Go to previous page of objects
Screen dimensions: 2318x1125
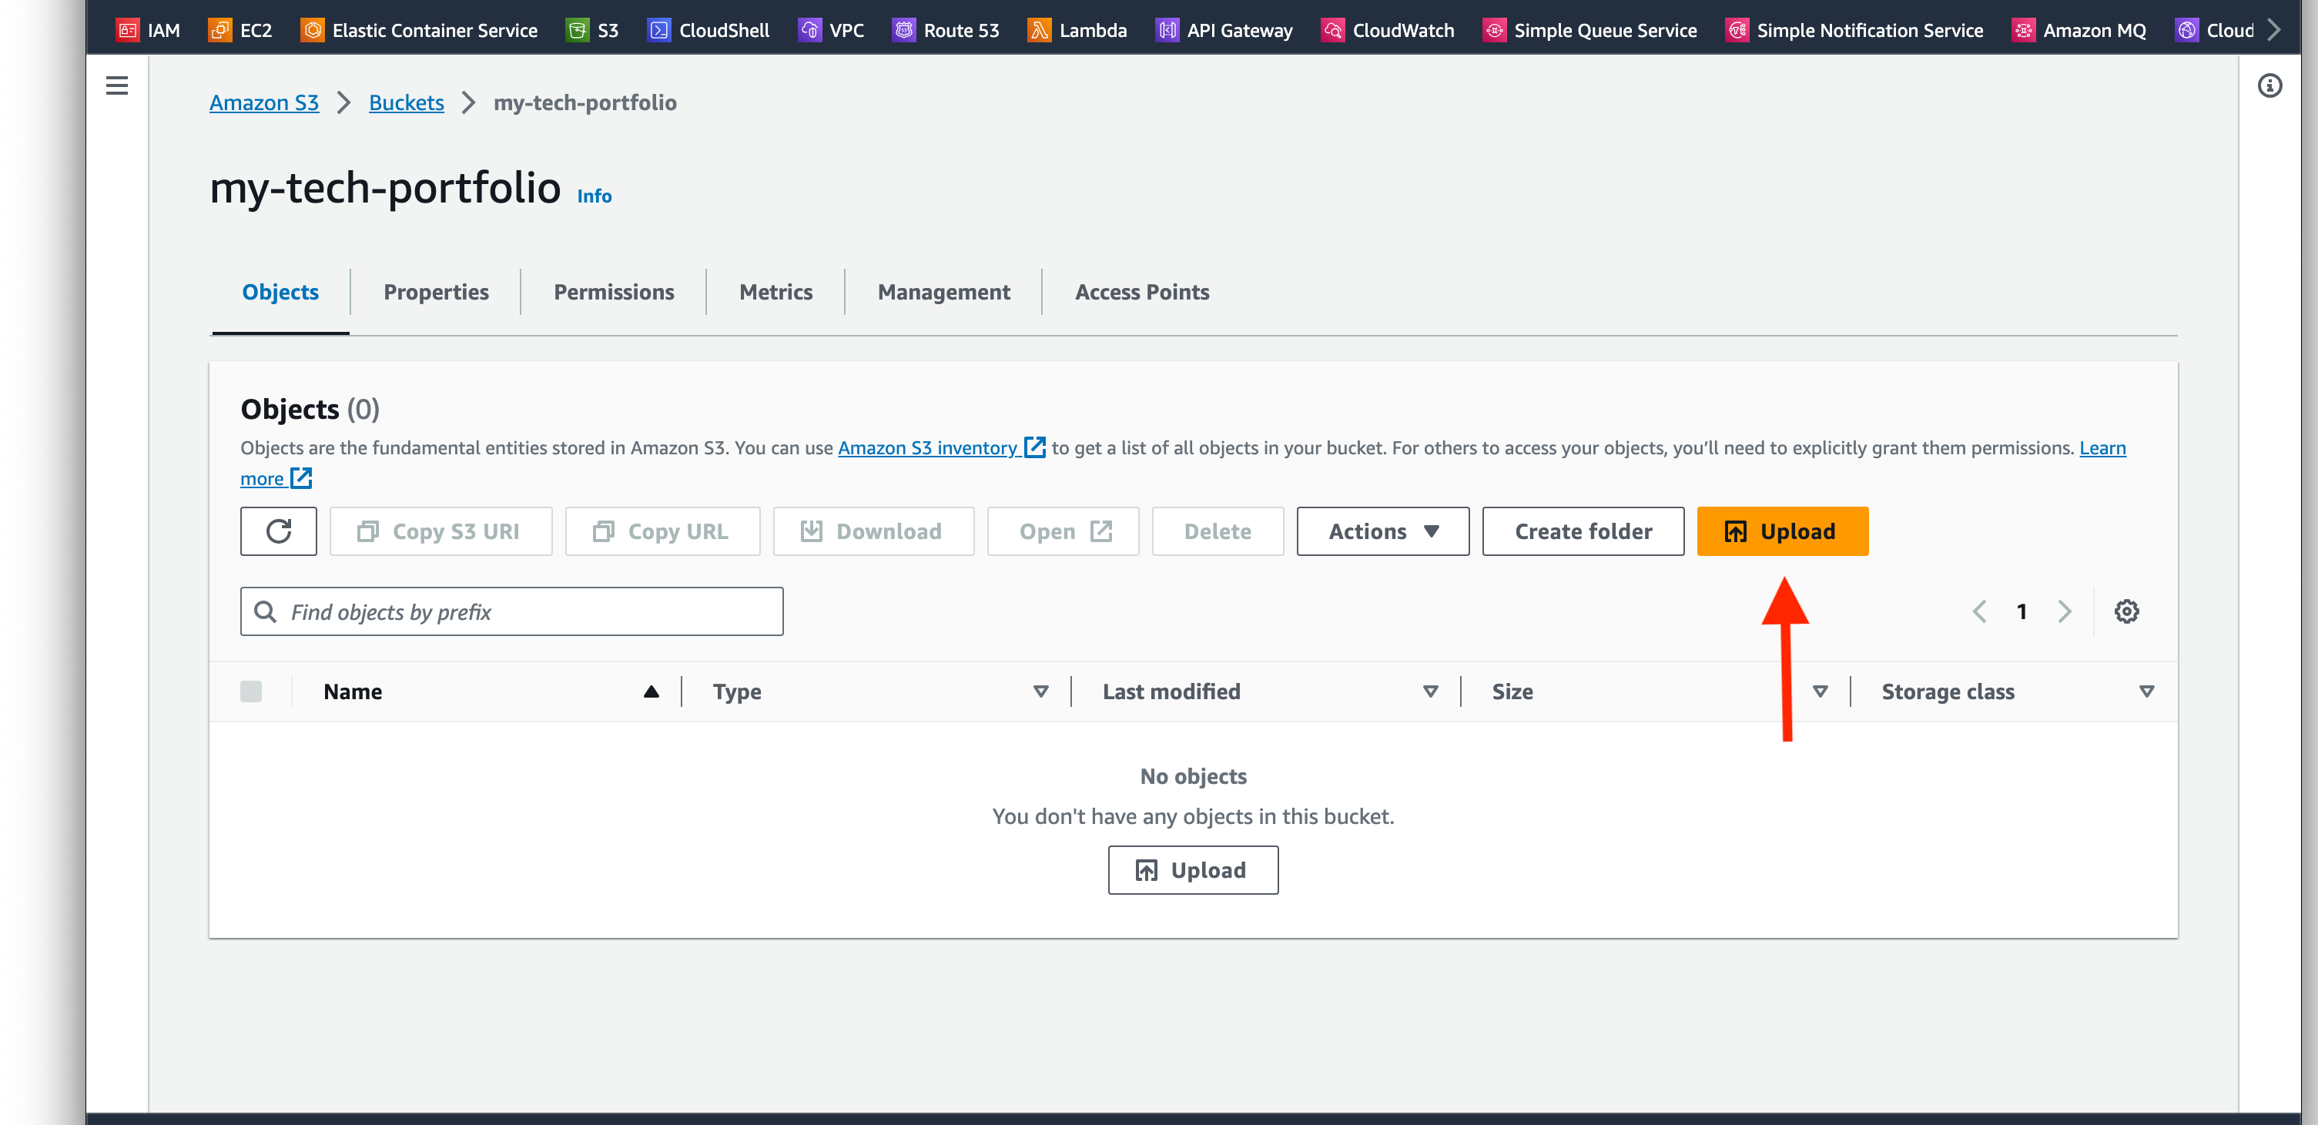click(1978, 612)
